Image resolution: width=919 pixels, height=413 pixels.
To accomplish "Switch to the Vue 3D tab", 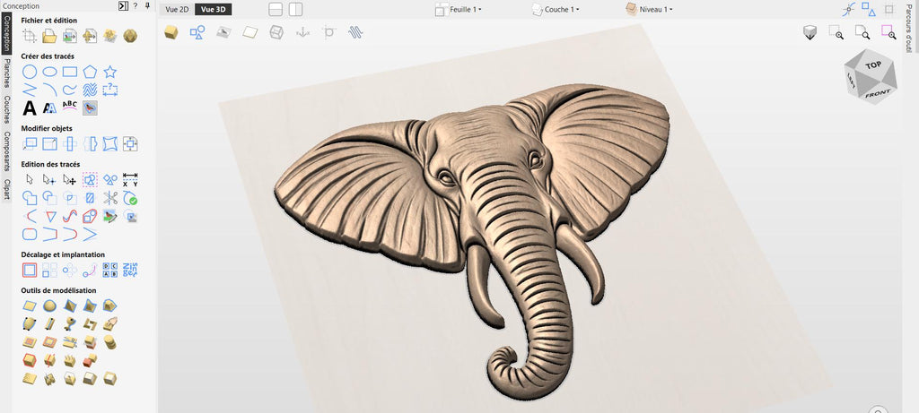I will pos(213,9).
